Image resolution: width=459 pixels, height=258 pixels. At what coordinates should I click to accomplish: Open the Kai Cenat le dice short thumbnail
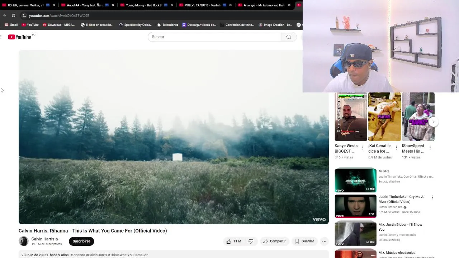(384, 117)
